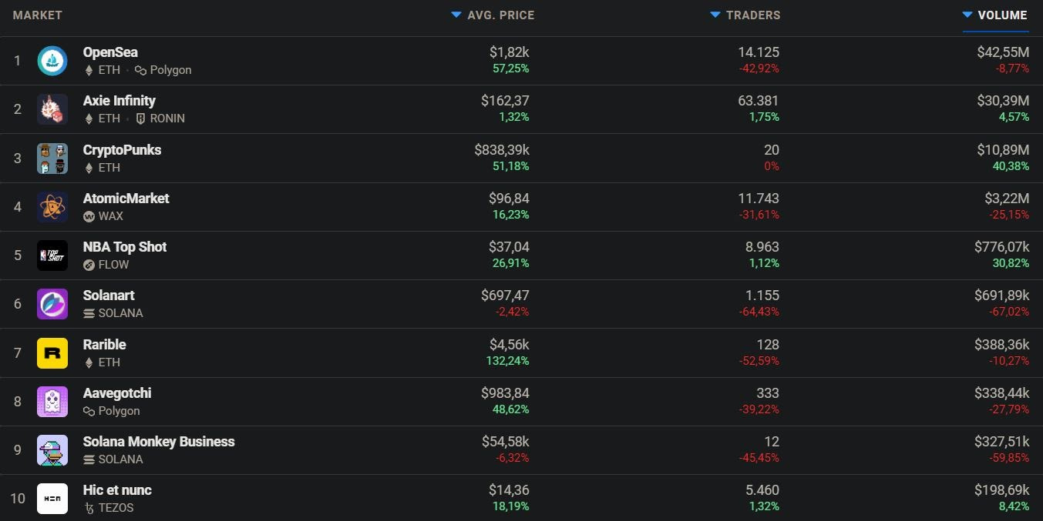The width and height of the screenshot is (1043, 521).
Task: Click the OpenSea logo icon
Action: tap(52, 61)
